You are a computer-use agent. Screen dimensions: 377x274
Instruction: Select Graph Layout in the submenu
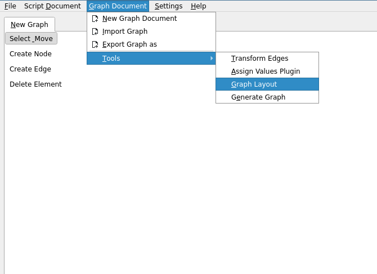[254, 84]
